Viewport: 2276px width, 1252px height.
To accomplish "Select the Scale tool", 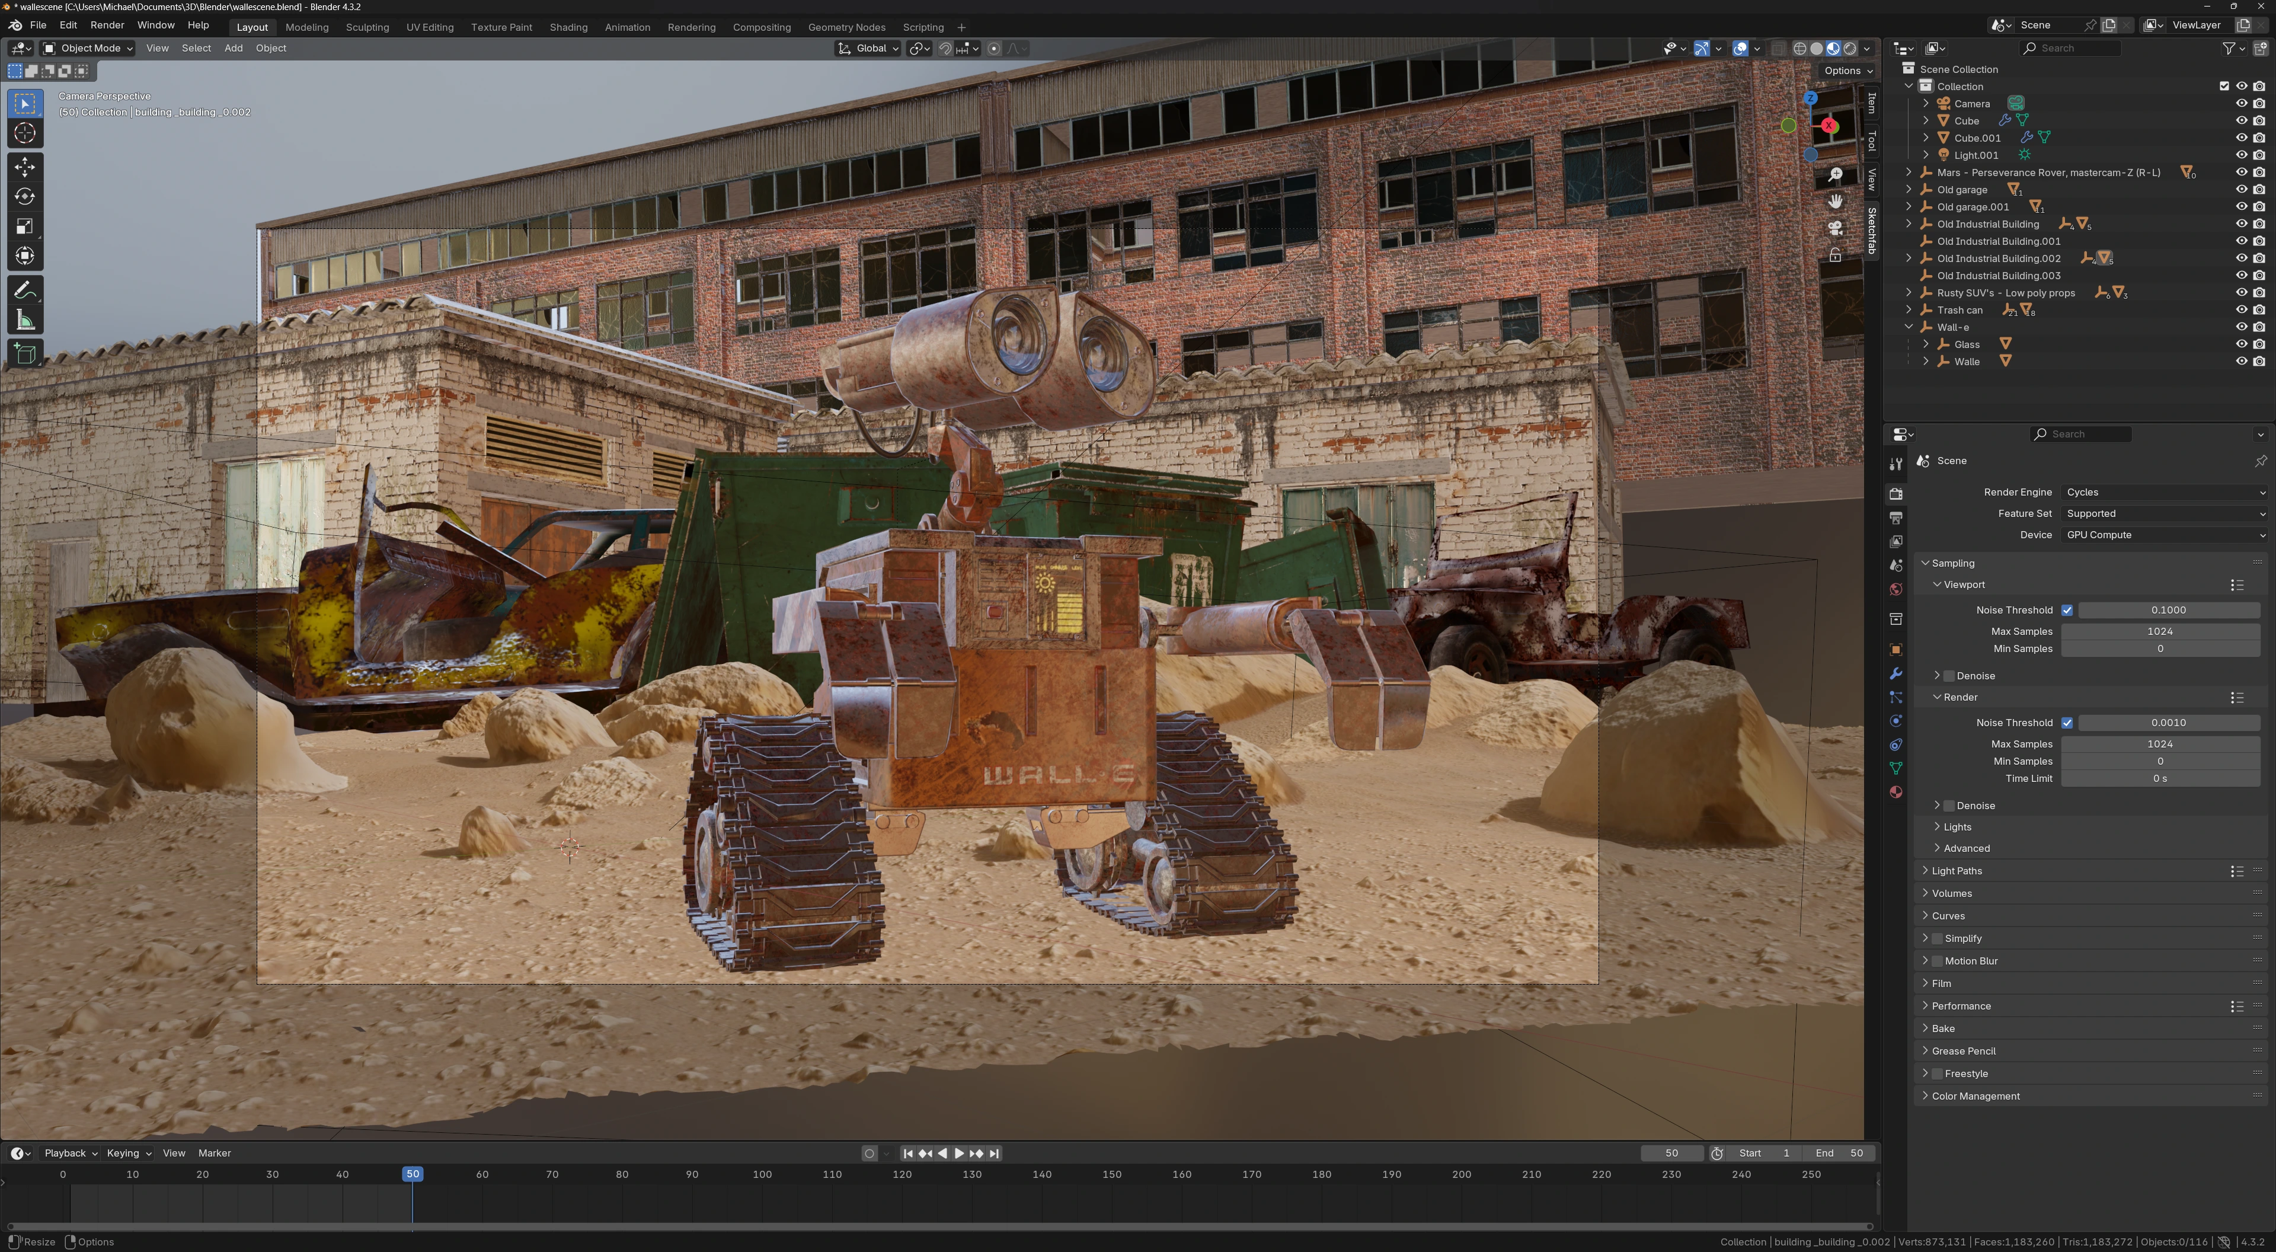I will point(25,226).
